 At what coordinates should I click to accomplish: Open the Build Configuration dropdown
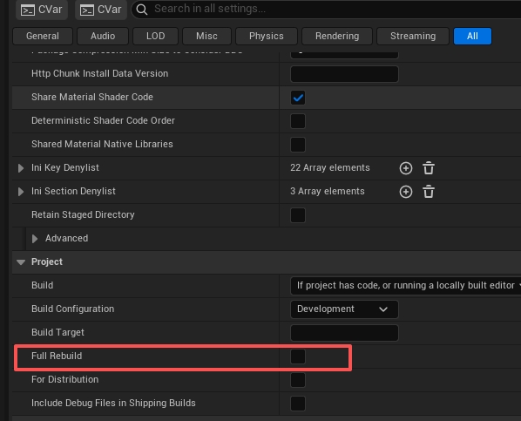click(344, 309)
